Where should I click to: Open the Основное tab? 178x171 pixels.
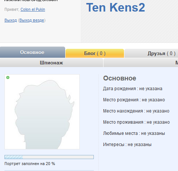32,52
